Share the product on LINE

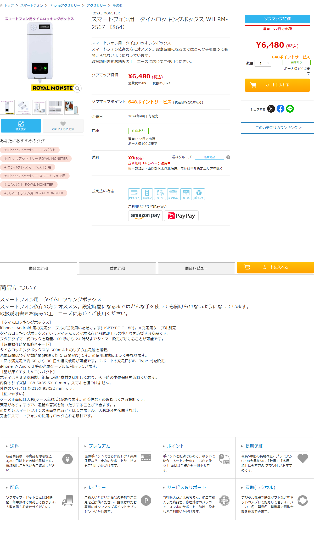point(290,109)
